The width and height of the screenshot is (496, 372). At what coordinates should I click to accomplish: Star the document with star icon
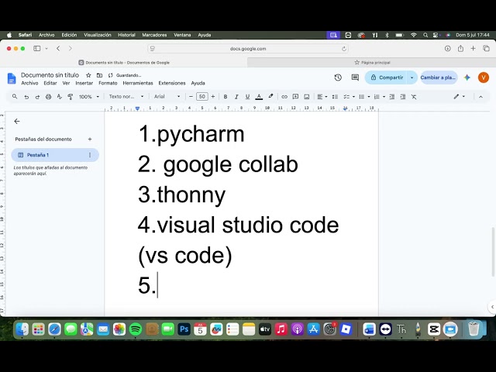click(88, 75)
